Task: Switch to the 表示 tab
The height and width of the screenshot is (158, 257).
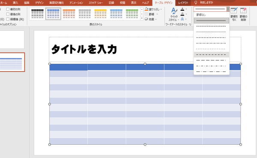Action: pos(134,3)
